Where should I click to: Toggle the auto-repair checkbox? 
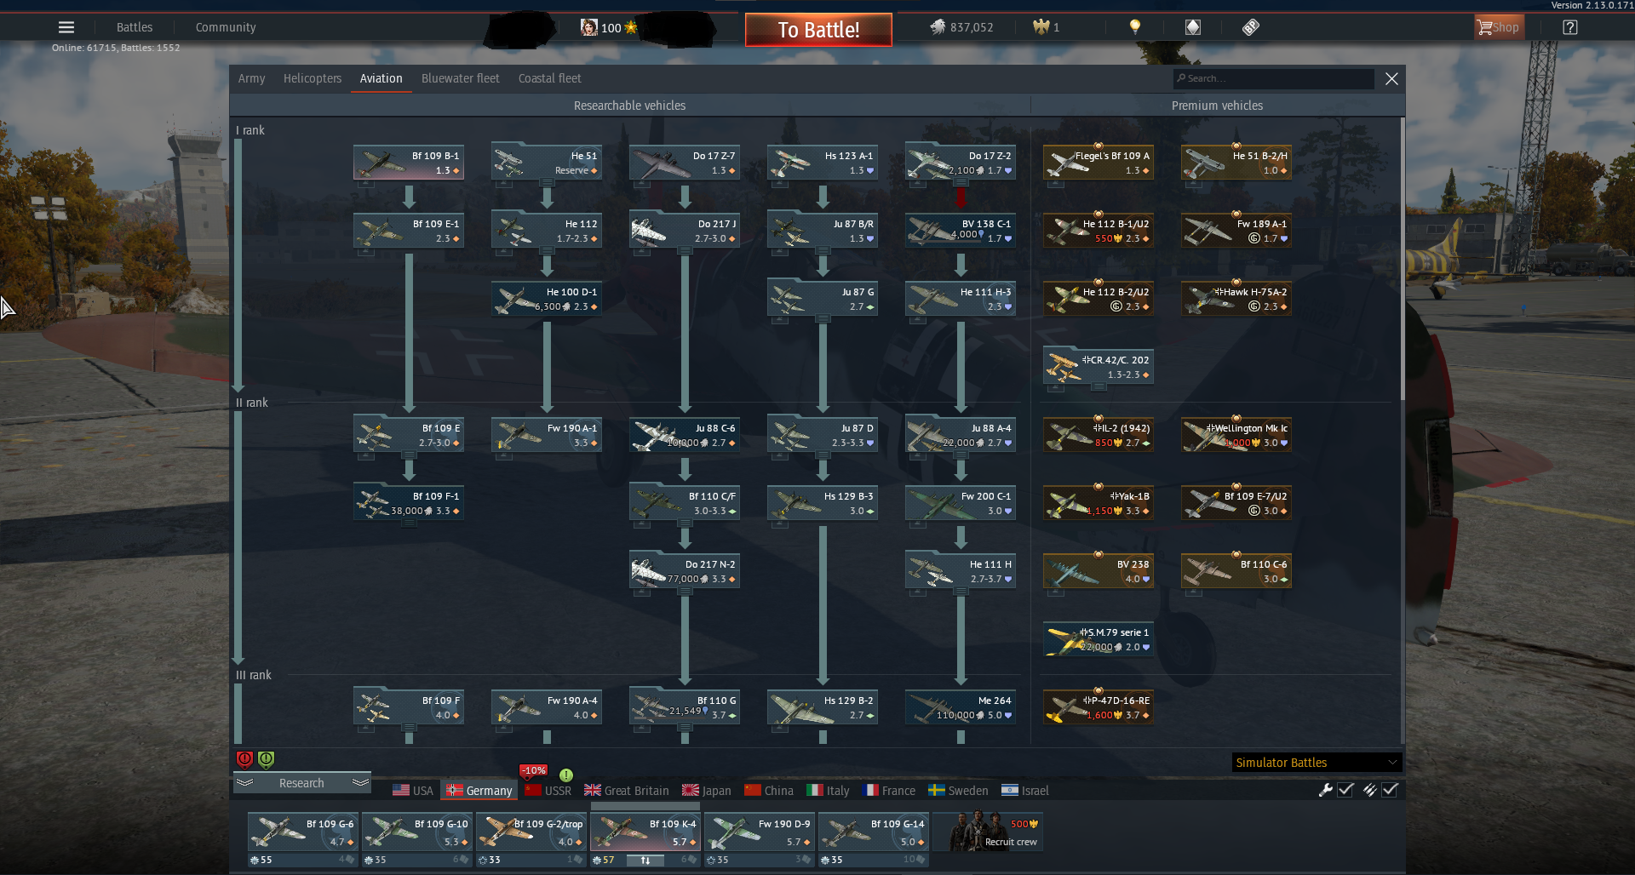pos(1345,790)
